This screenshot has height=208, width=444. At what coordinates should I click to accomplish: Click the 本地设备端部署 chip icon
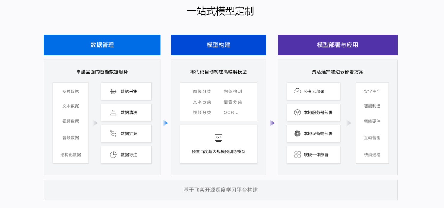click(297, 134)
